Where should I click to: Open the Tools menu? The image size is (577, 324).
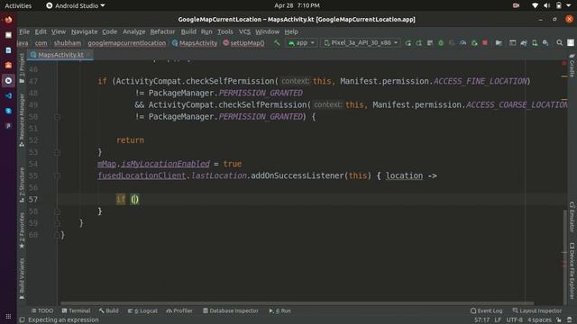point(224,31)
